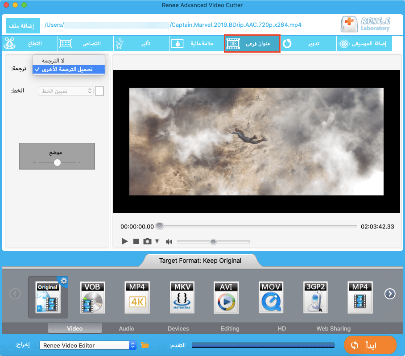Click the Target Format: Keep Original header
The height and width of the screenshot is (356, 405).
point(200,261)
